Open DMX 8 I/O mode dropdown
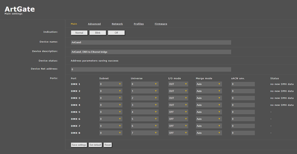 point(178,133)
